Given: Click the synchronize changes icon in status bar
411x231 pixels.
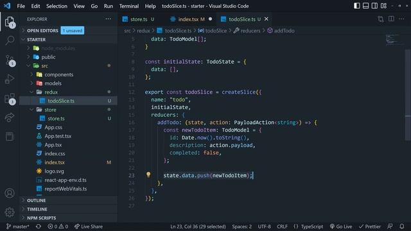Looking at the screenshot, I should [39, 227].
